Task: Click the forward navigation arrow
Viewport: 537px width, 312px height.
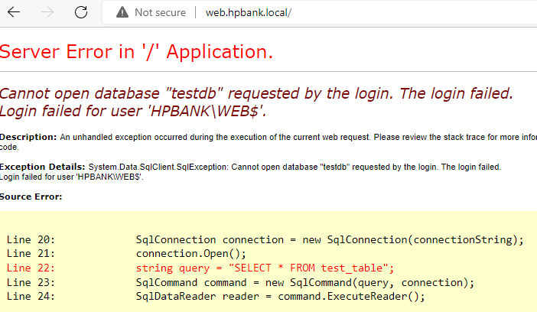Action: 47,12
